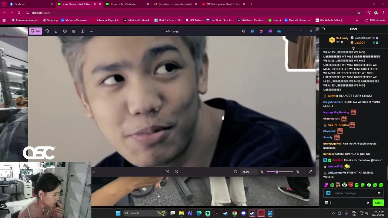Insert the pink first quick emote

326,185
